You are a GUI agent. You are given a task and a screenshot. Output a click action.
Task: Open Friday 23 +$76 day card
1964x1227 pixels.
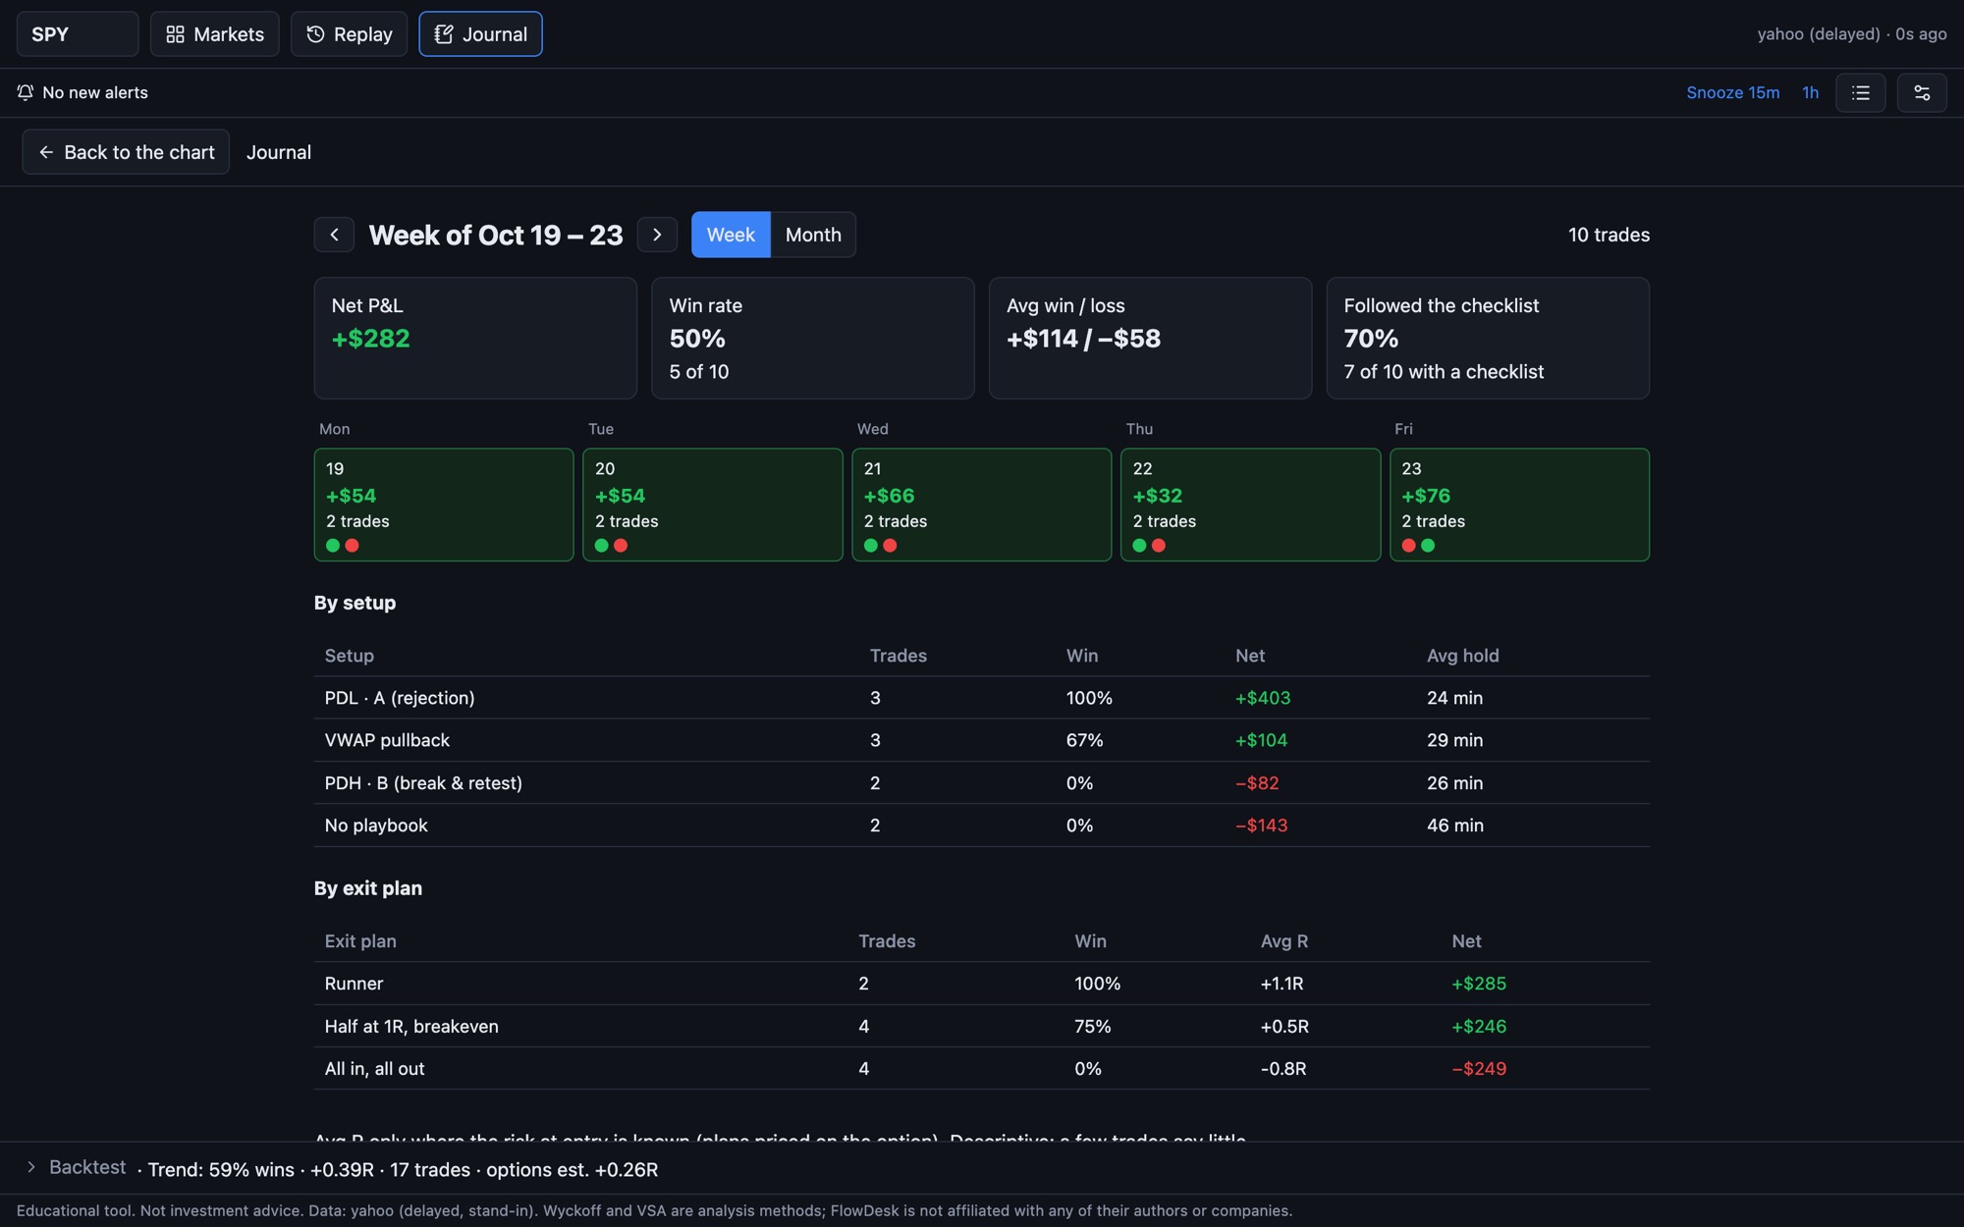1519,505
